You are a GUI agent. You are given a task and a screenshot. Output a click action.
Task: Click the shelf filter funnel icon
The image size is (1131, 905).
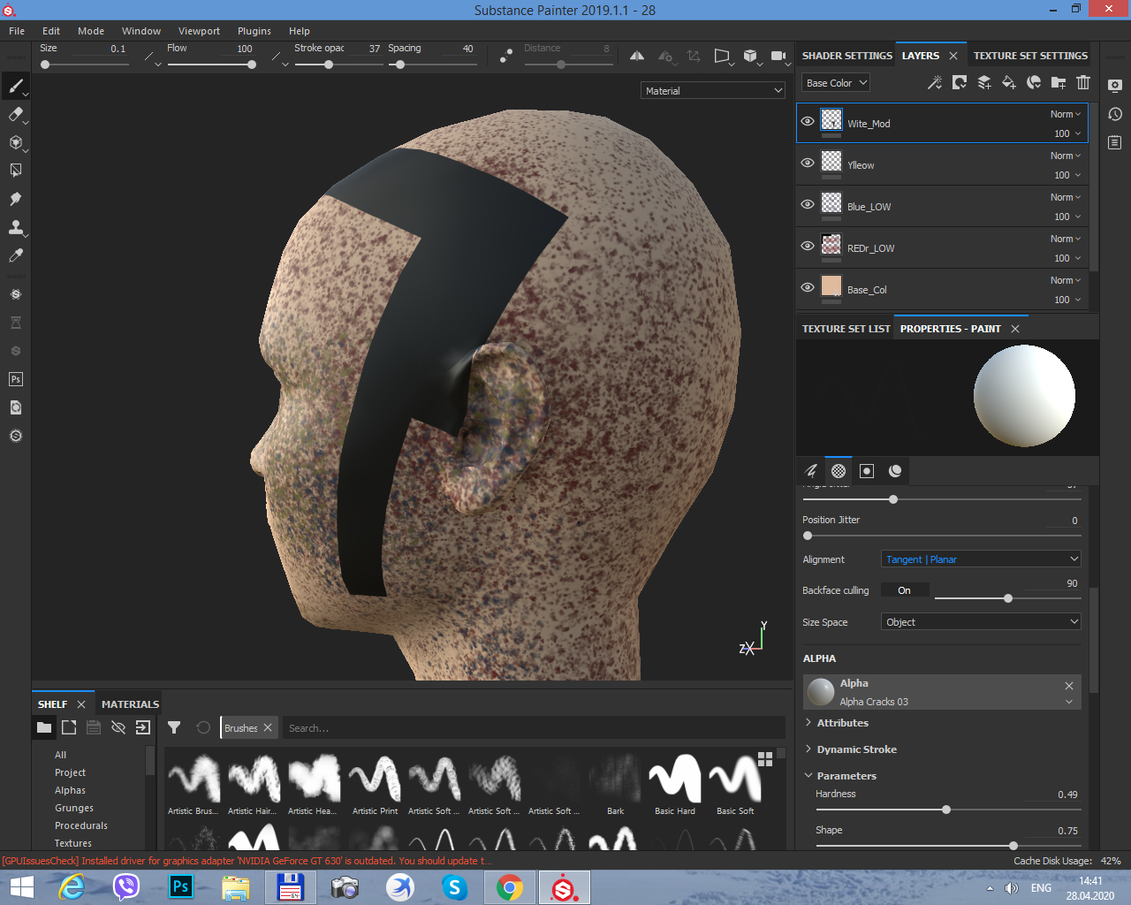(x=174, y=727)
